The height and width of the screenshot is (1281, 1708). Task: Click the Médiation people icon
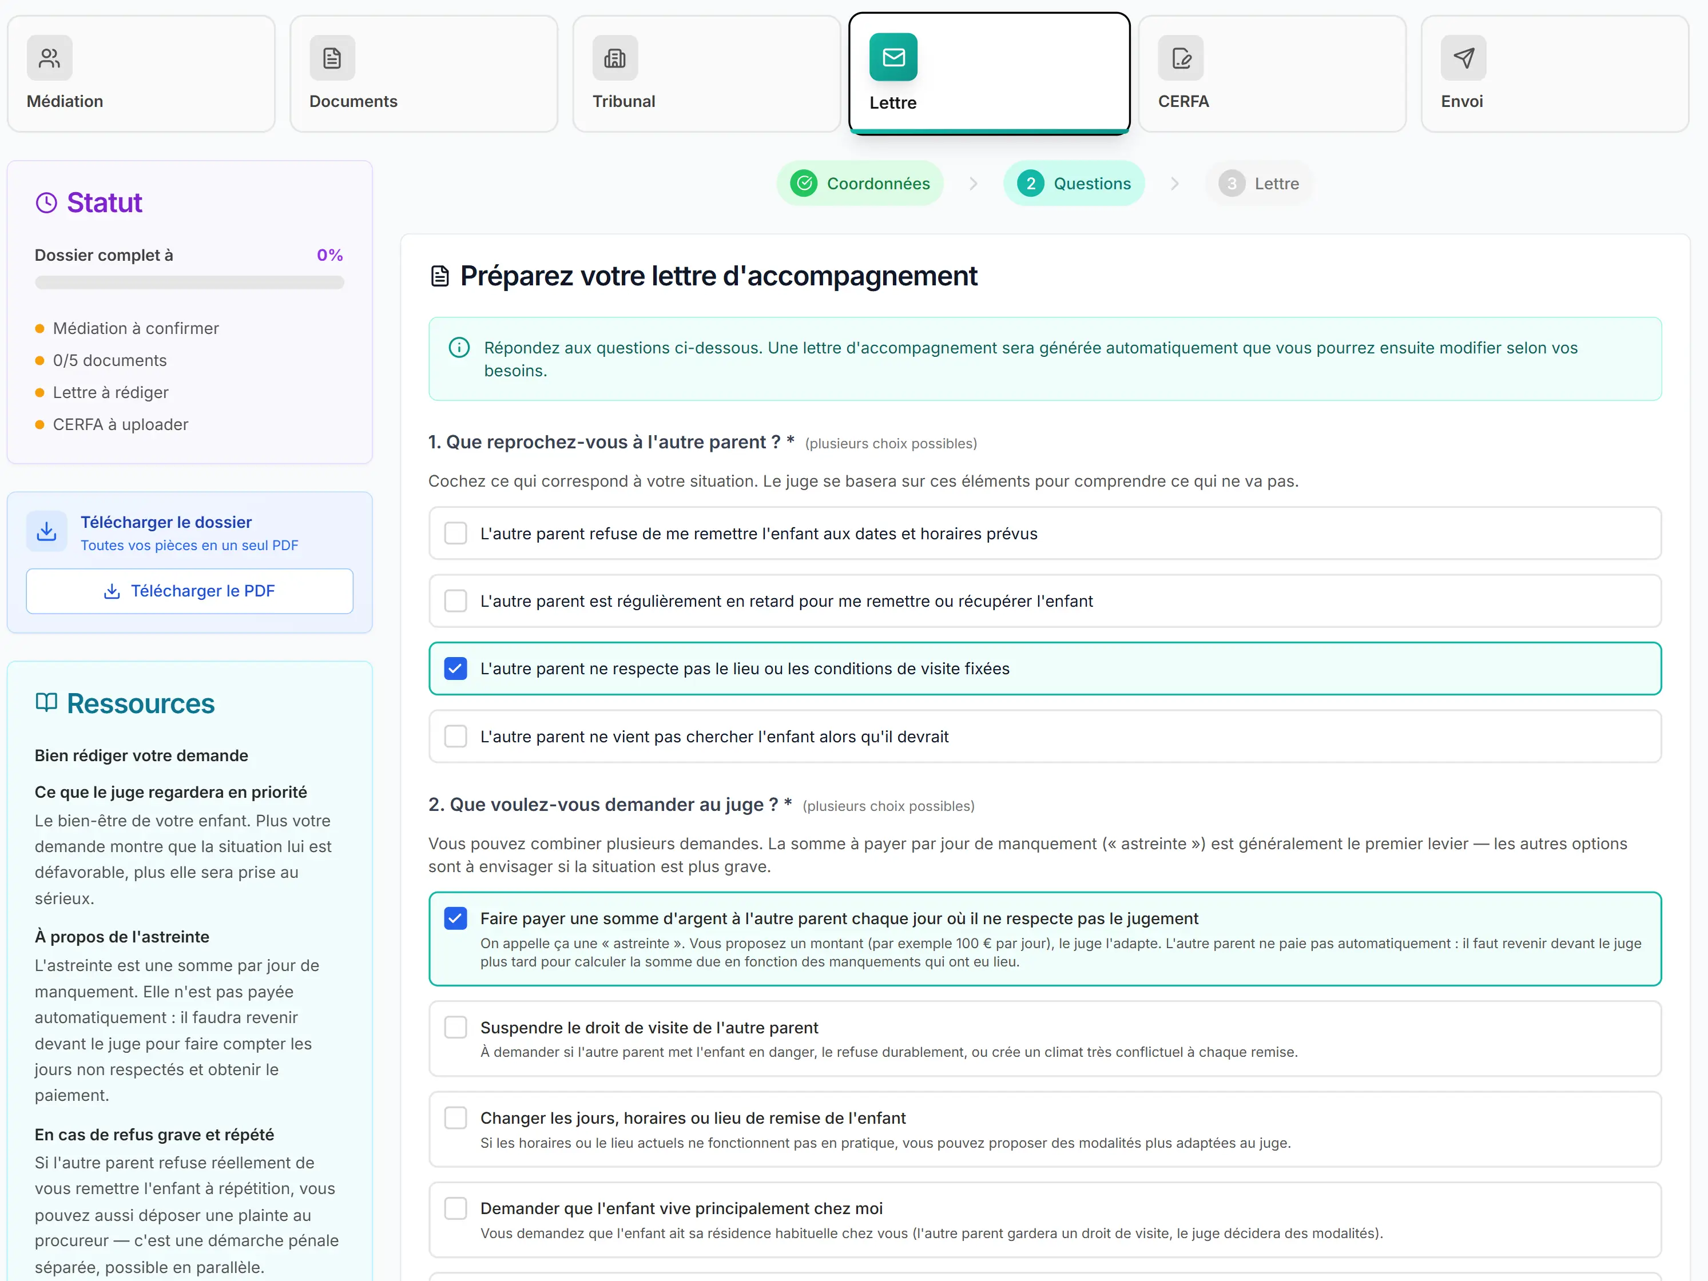[x=49, y=58]
